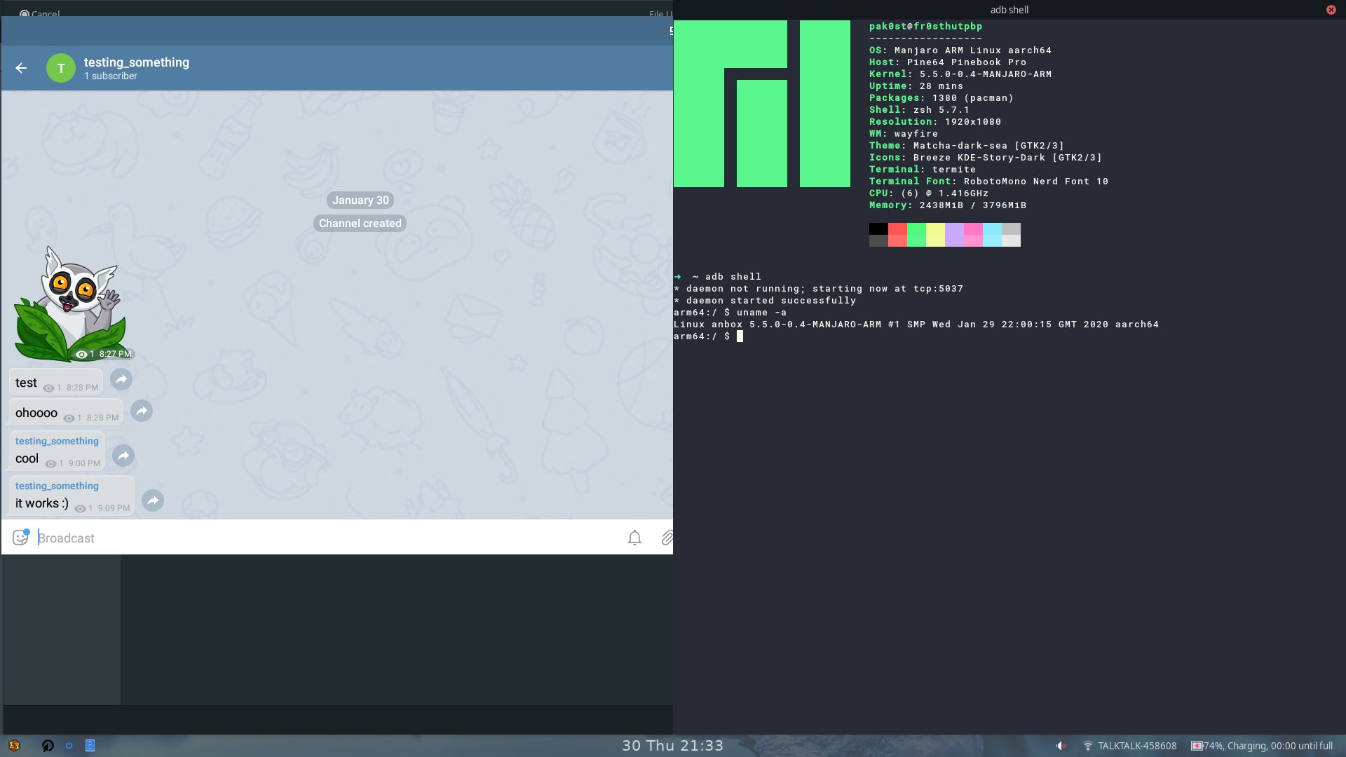
Task: Toggle silent broadcast with the bell icon
Action: pyautogui.click(x=634, y=538)
